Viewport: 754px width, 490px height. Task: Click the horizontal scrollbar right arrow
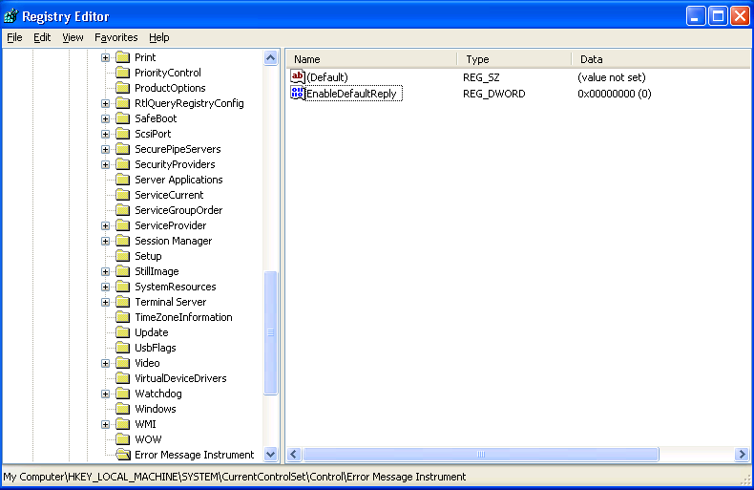(x=741, y=455)
